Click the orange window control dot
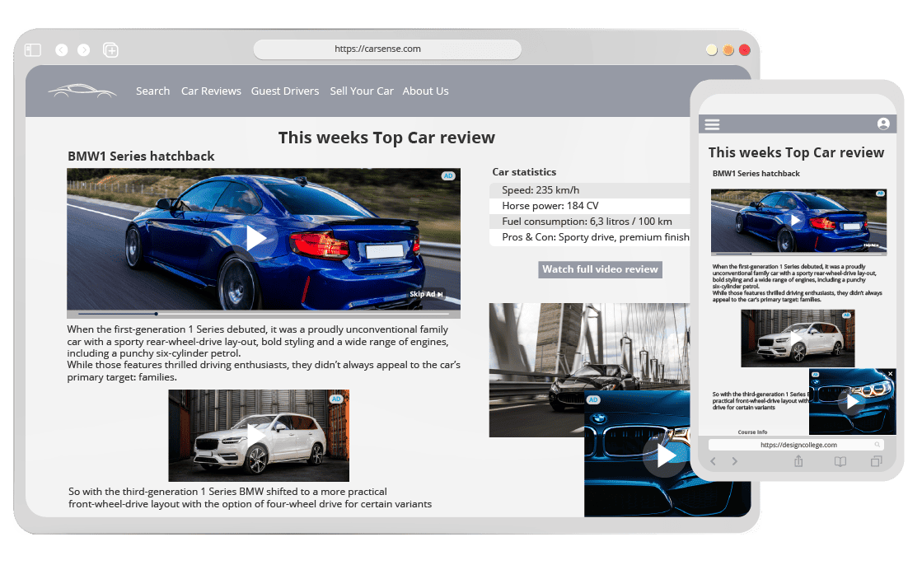922x579 pixels. click(728, 50)
